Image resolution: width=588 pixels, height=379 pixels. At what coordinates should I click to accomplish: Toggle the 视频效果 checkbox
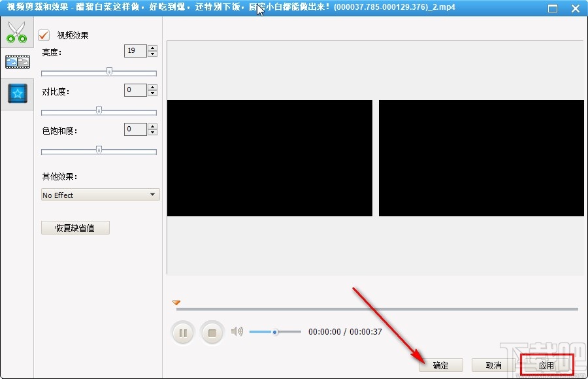[43, 35]
